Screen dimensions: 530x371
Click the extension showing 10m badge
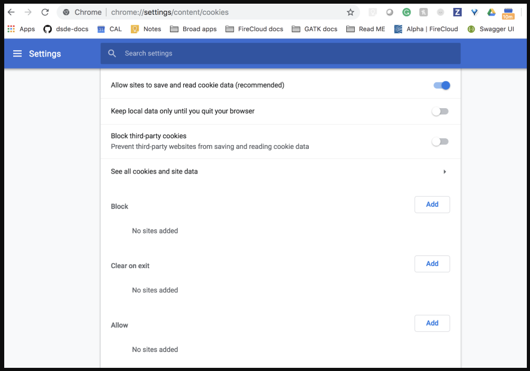(508, 14)
